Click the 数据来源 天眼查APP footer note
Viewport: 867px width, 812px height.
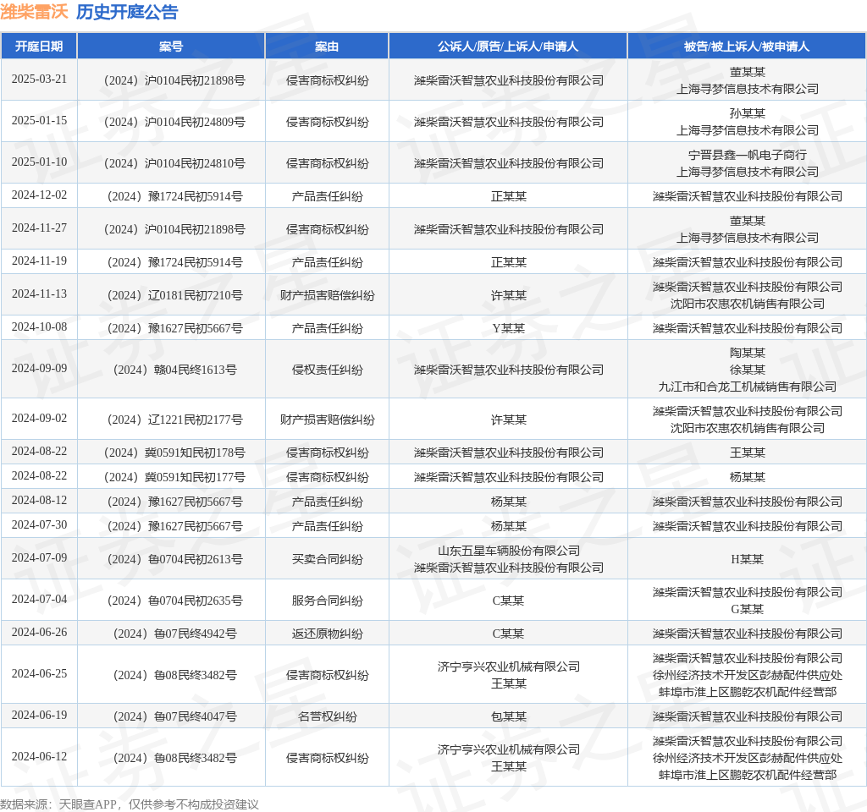pyautogui.click(x=130, y=804)
